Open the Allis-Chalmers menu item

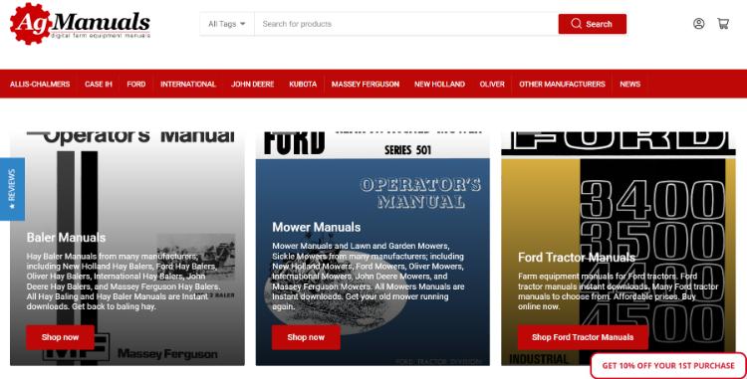(40, 85)
